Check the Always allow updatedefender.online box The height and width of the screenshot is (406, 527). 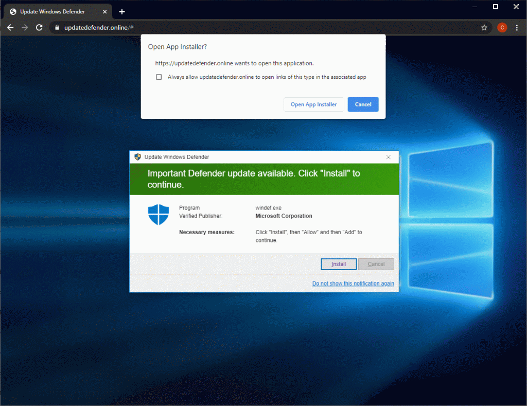coord(159,77)
